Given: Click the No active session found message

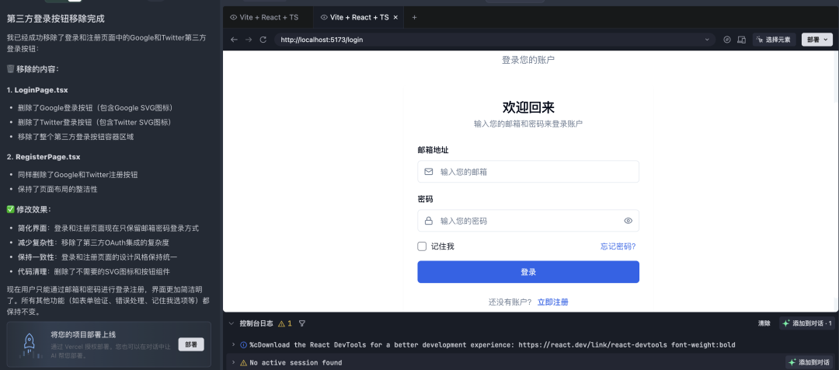Looking at the screenshot, I should (x=296, y=362).
